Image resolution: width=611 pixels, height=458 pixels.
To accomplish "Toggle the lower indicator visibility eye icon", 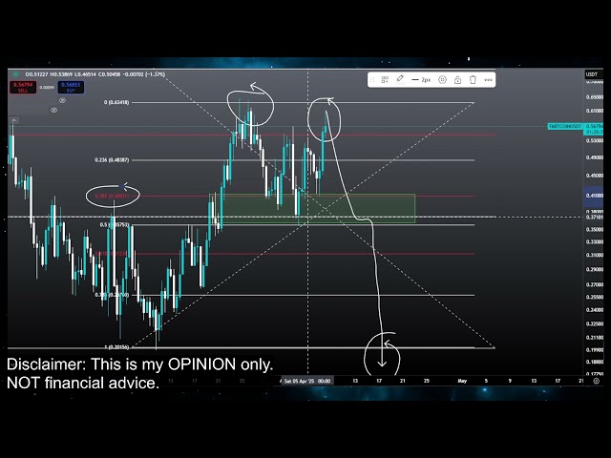I will pos(54,110).
